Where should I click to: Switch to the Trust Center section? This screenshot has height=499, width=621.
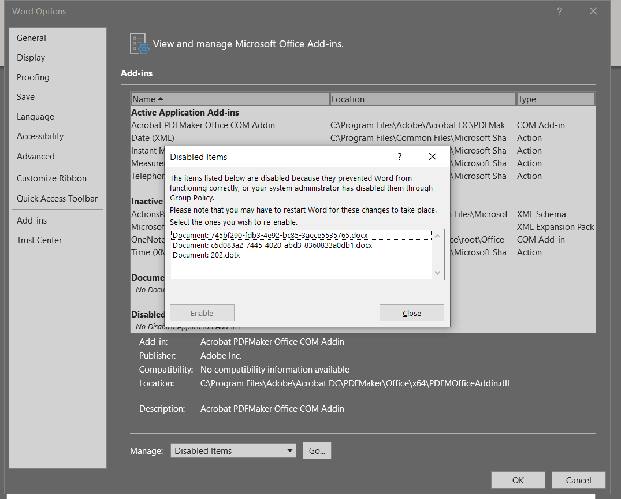tap(39, 240)
